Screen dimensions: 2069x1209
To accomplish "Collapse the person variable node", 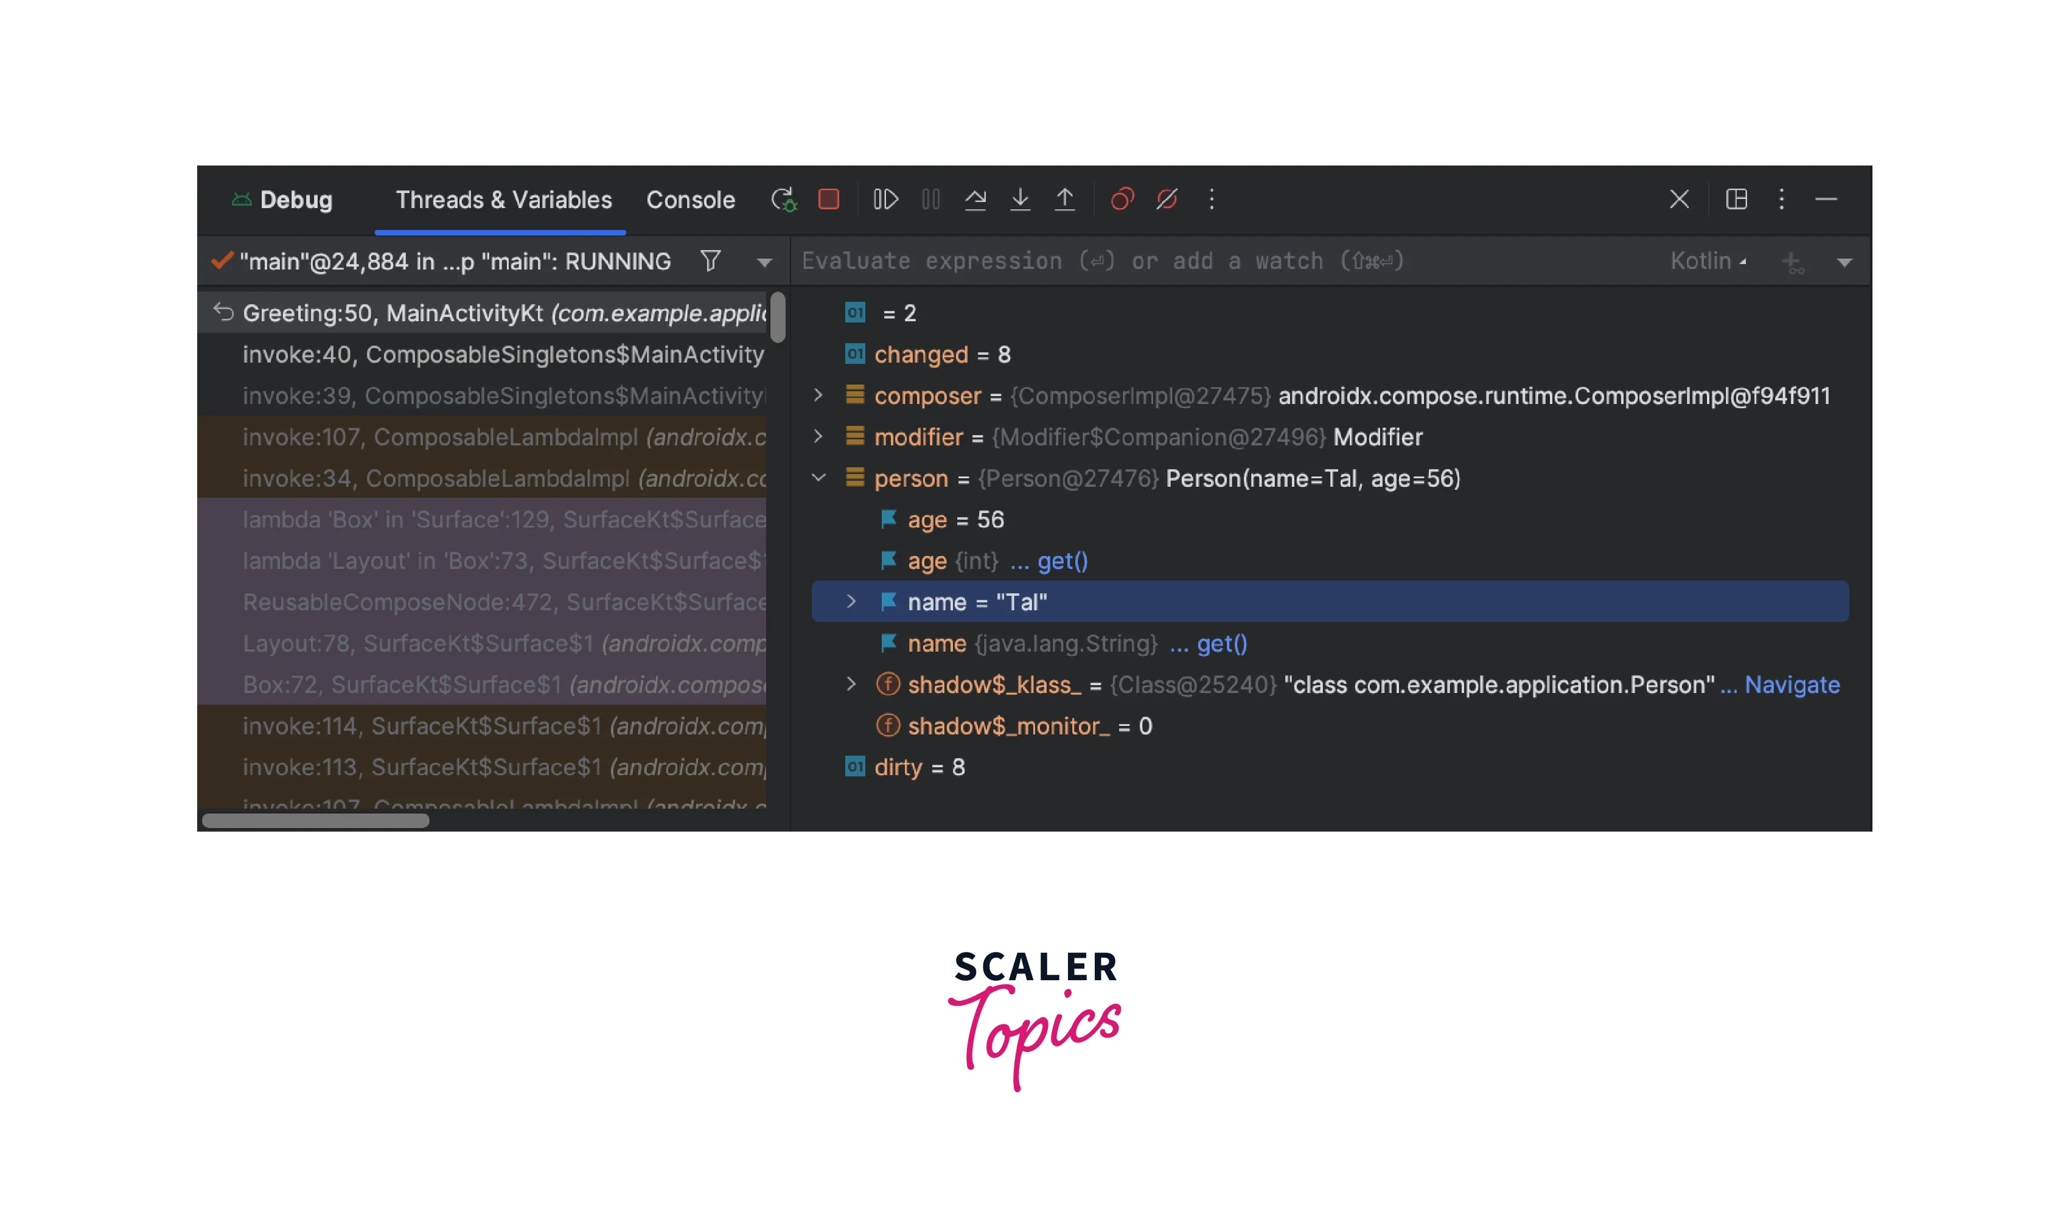I will [x=818, y=478].
